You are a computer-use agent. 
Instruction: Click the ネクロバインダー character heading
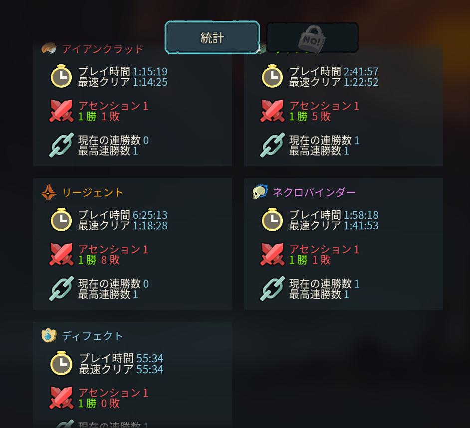(314, 192)
